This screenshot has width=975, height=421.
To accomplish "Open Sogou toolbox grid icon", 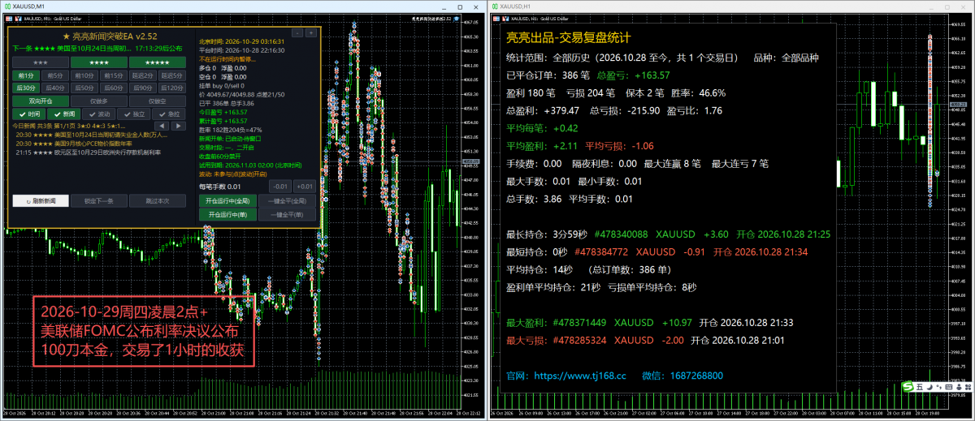I will point(968,387).
